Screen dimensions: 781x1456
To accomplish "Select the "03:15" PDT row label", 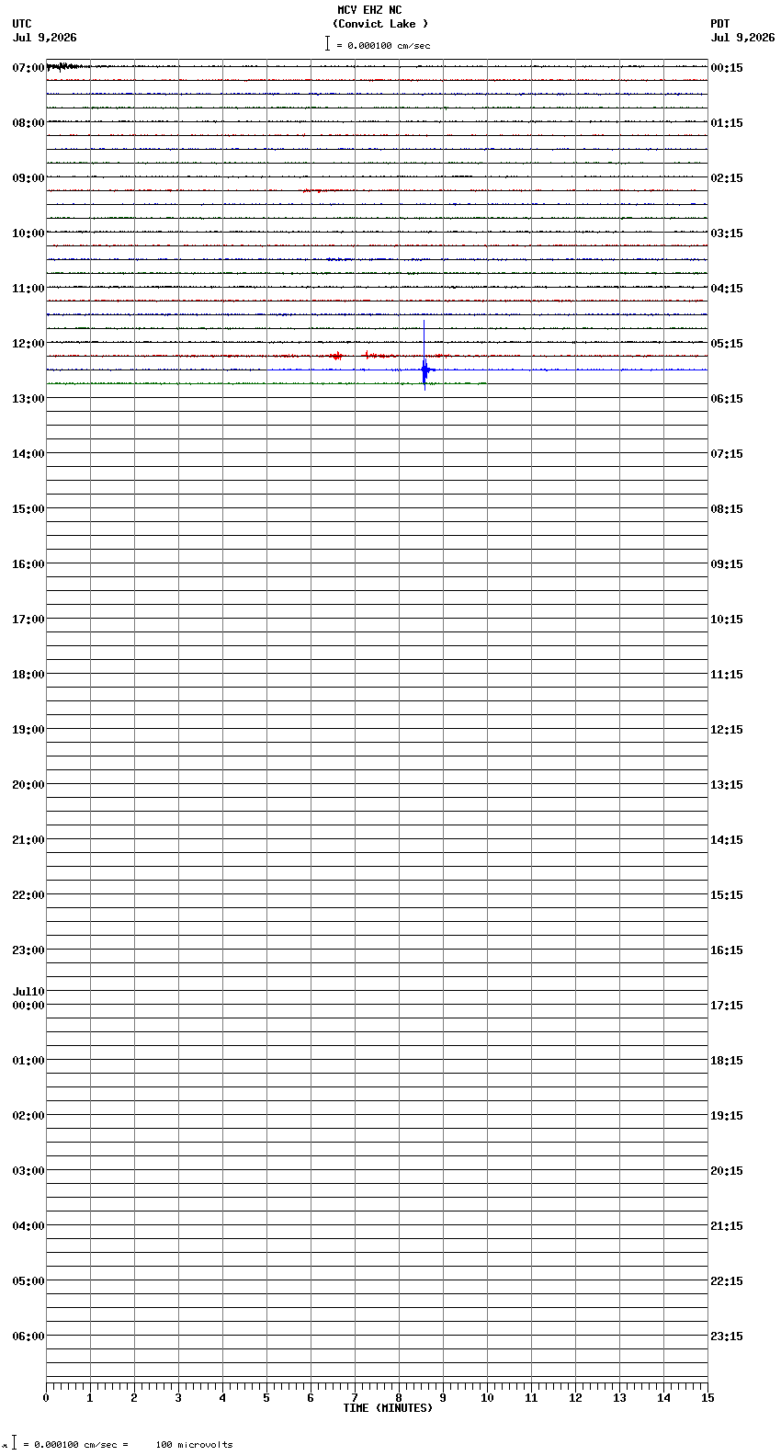I will point(727,233).
